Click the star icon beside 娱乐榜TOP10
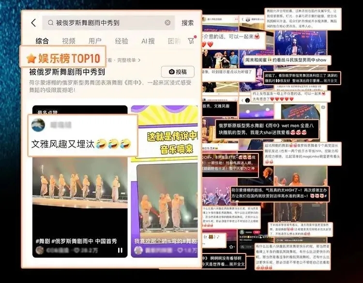 point(31,59)
